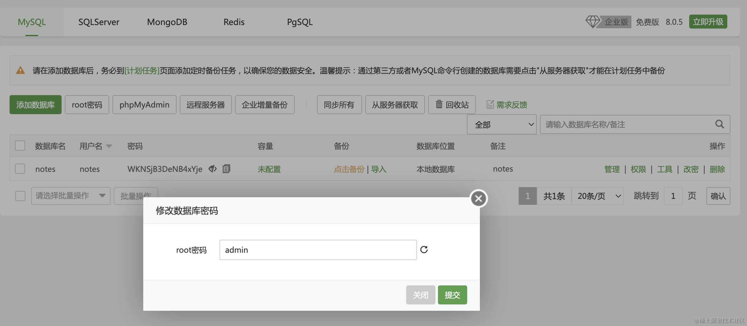This screenshot has height=326, width=747.
Task: Close the modify password dialog via X
Action: pyautogui.click(x=479, y=199)
